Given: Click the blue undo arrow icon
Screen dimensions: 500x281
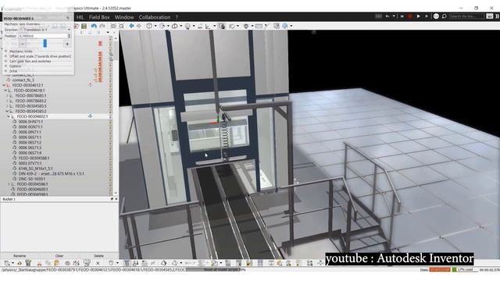Looking at the screenshot, I should tap(94, 26).
